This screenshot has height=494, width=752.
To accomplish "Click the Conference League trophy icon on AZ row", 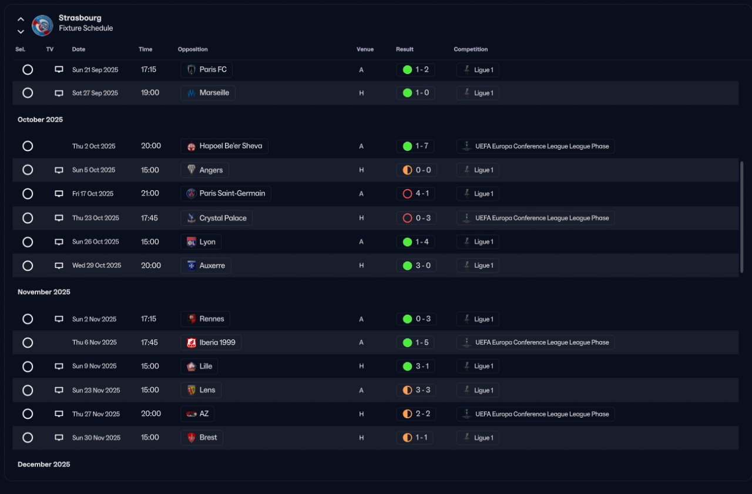I will coord(466,414).
